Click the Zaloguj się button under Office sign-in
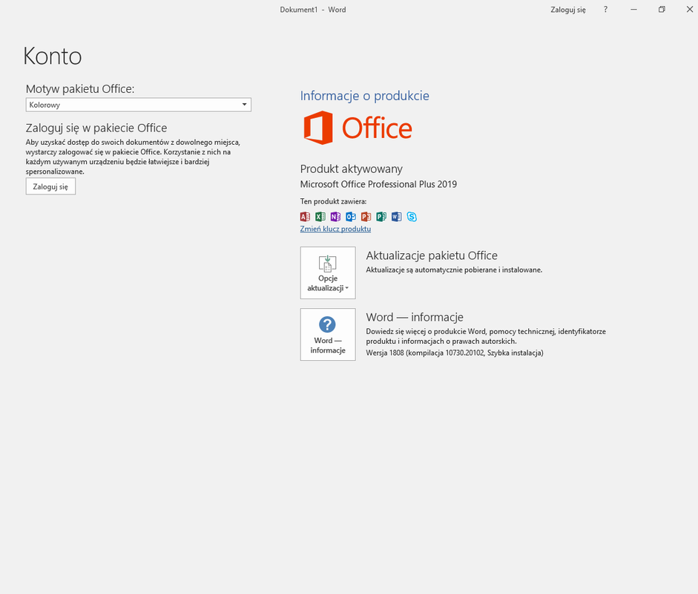Screen dimensions: 698x594 click(x=50, y=186)
